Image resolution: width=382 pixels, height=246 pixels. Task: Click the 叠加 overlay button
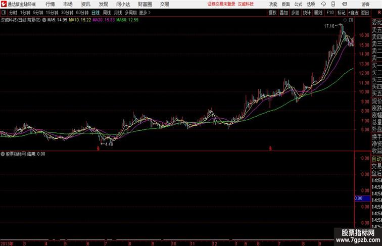point(284,13)
